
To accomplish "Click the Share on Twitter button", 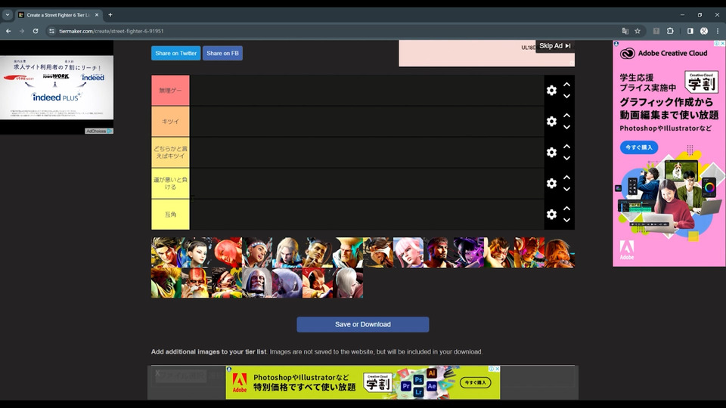I will tap(176, 53).
